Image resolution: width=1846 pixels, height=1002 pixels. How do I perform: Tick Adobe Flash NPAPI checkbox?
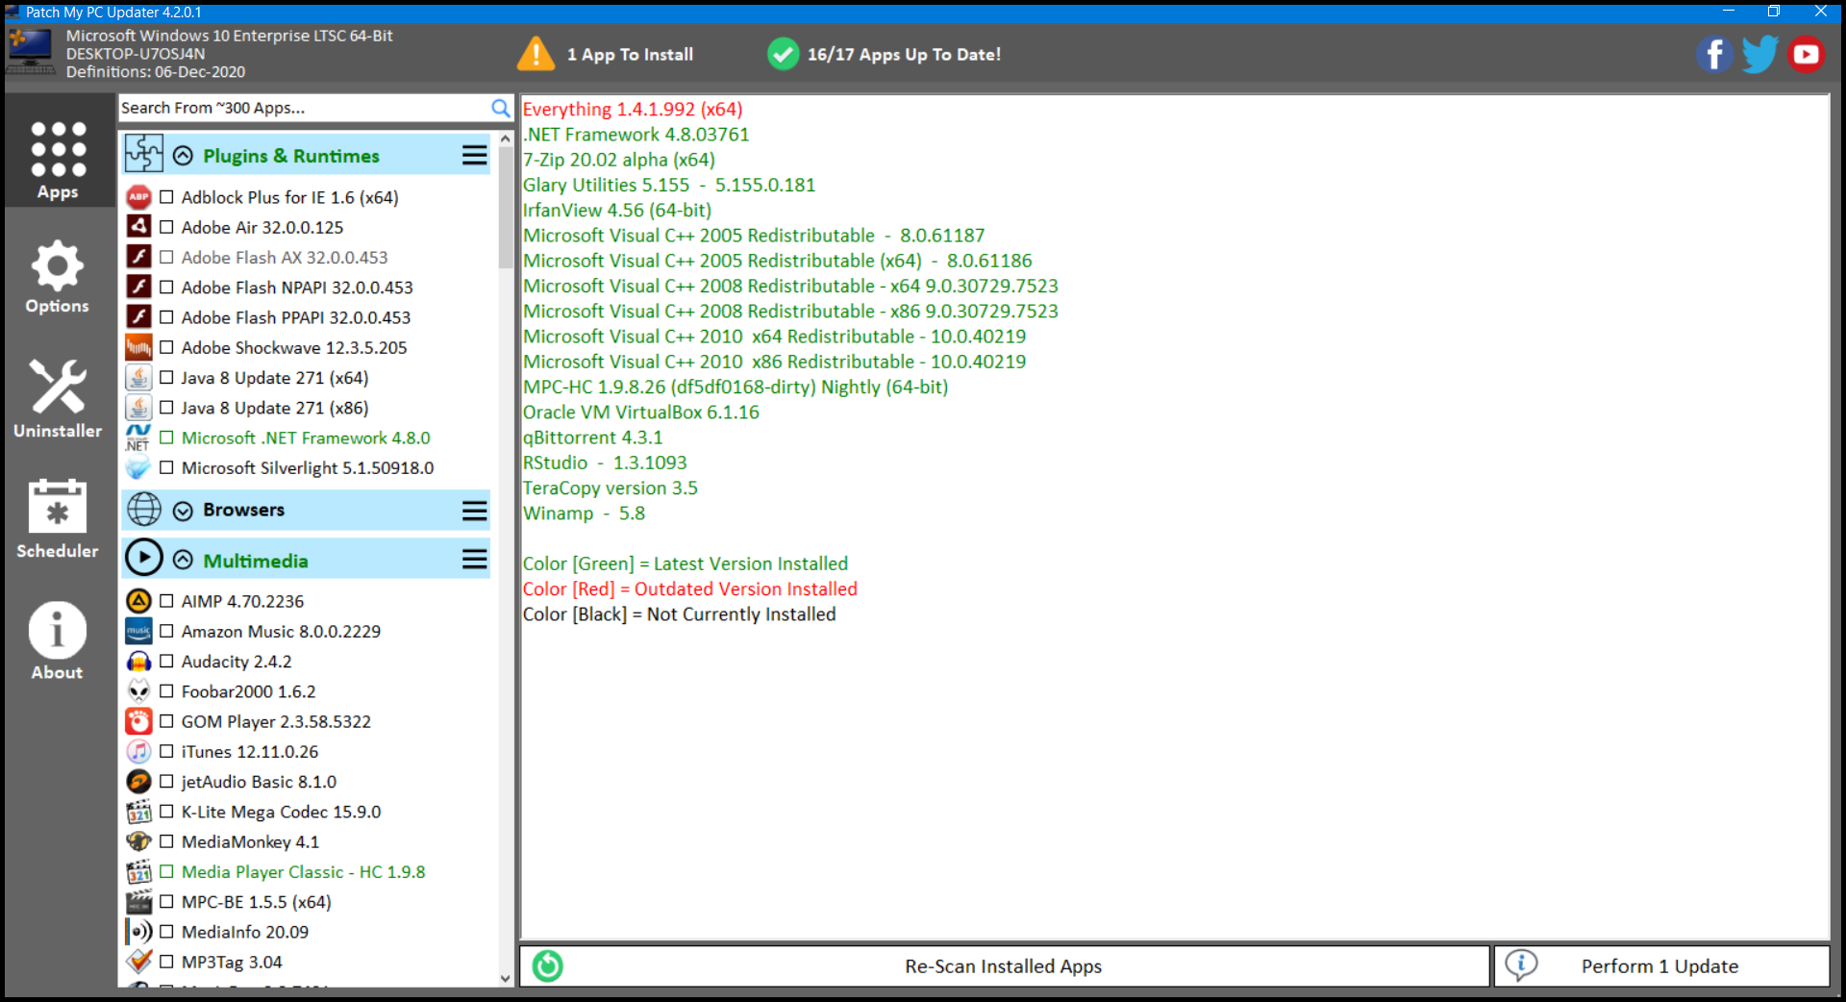coord(166,288)
